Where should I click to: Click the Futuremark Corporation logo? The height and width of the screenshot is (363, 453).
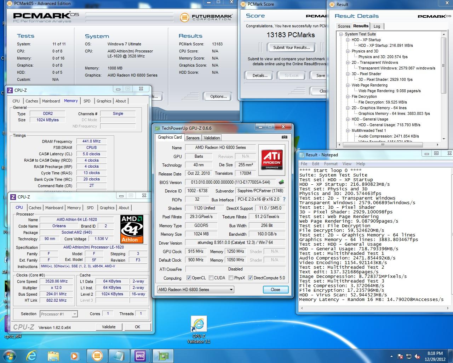pyautogui.click(x=206, y=17)
